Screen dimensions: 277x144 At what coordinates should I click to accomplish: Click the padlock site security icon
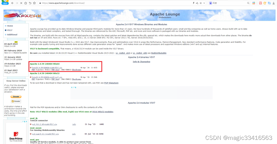[x=40, y=3]
